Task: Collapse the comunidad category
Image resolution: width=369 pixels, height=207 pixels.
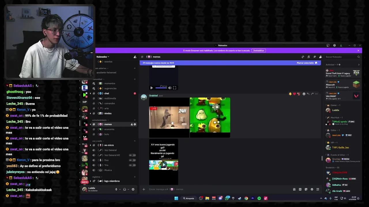Action: [99, 79]
